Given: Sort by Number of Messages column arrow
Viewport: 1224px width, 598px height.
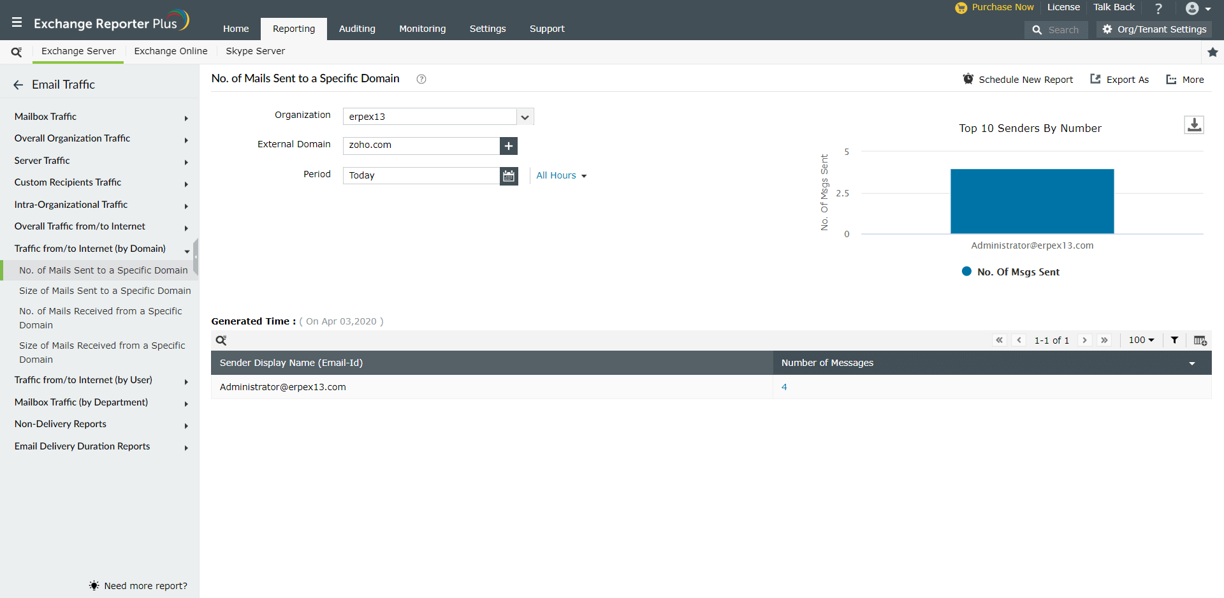Looking at the screenshot, I should tap(1191, 363).
